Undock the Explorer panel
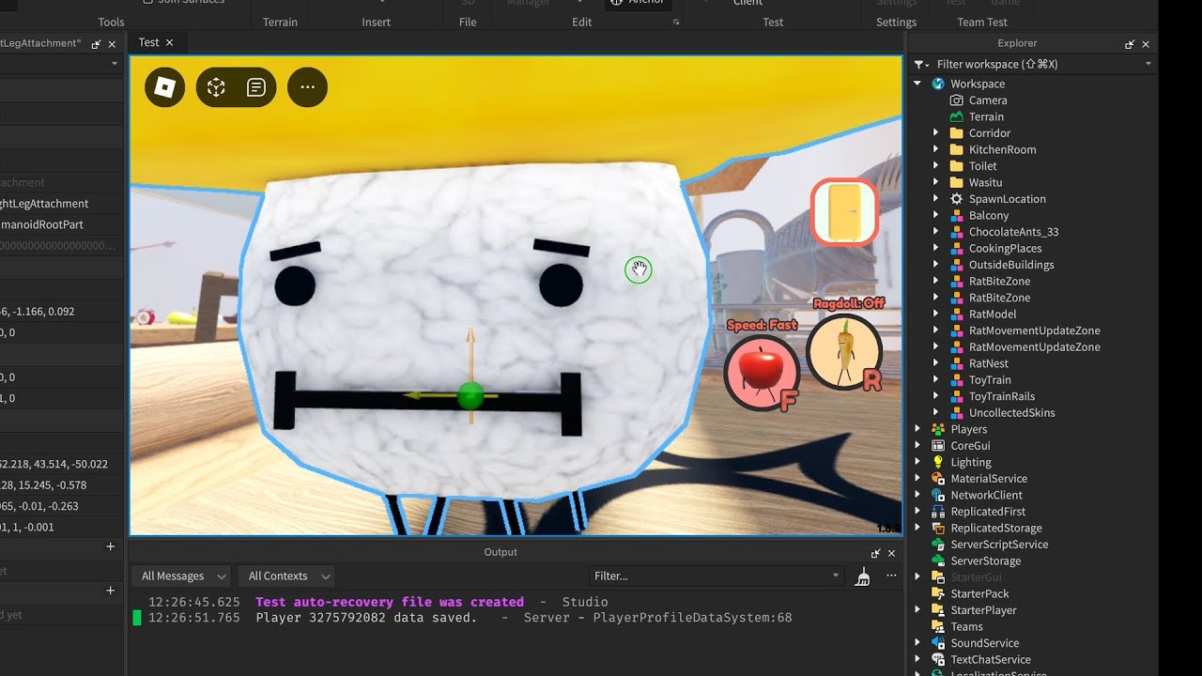Image resolution: width=1202 pixels, height=676 pixels. [x=1130, y=44]
